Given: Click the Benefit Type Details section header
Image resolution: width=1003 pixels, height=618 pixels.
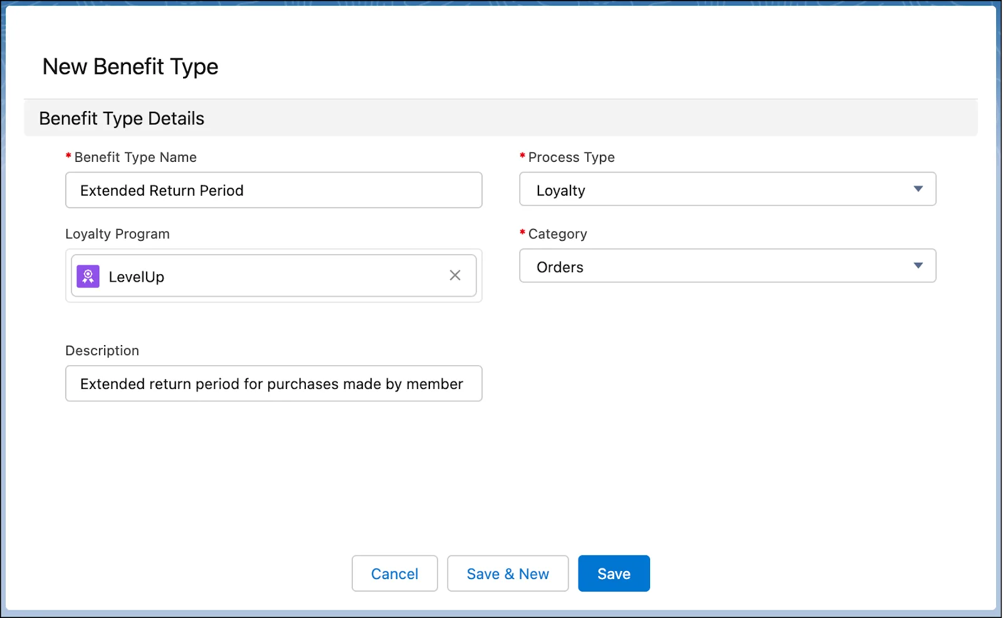Looking at the screenshot, I should [x=121, y=118].
